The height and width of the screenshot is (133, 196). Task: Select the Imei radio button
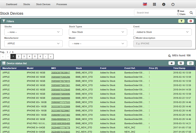(x=178, y=11)
